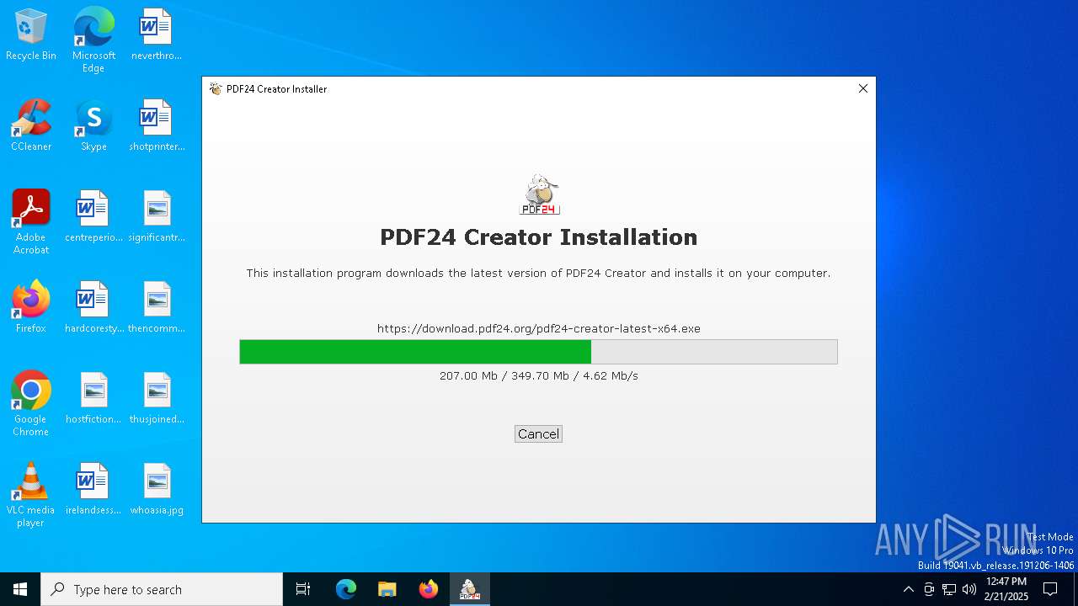Open Adobe Acrobat desktop shortcut

[31, 222]
